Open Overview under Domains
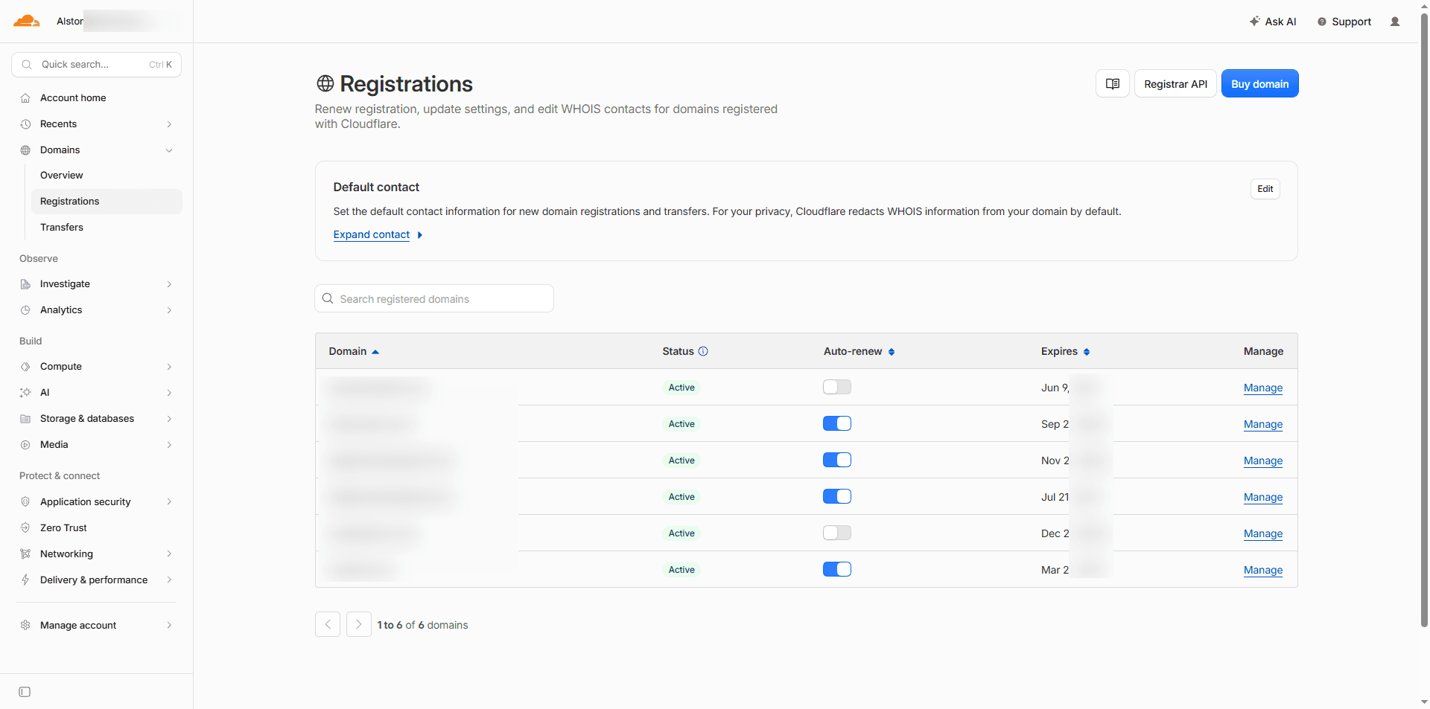This screenshot has height=709, width=1430. pos(107,176)
